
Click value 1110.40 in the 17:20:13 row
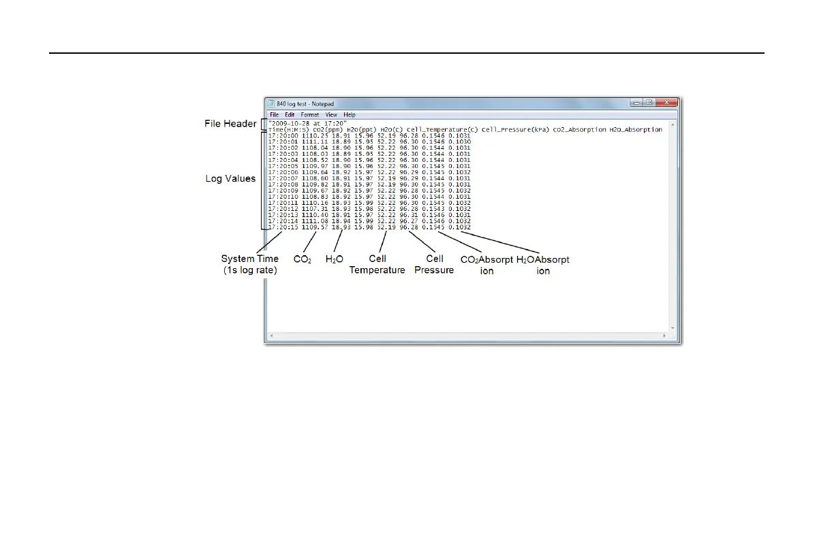315,214
